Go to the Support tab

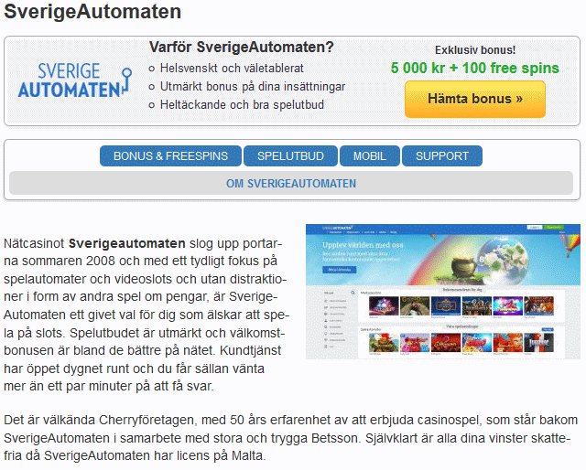point(442,155)
